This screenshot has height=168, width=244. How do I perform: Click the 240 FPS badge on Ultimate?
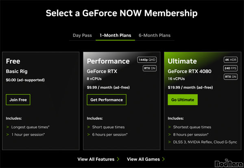230,68
